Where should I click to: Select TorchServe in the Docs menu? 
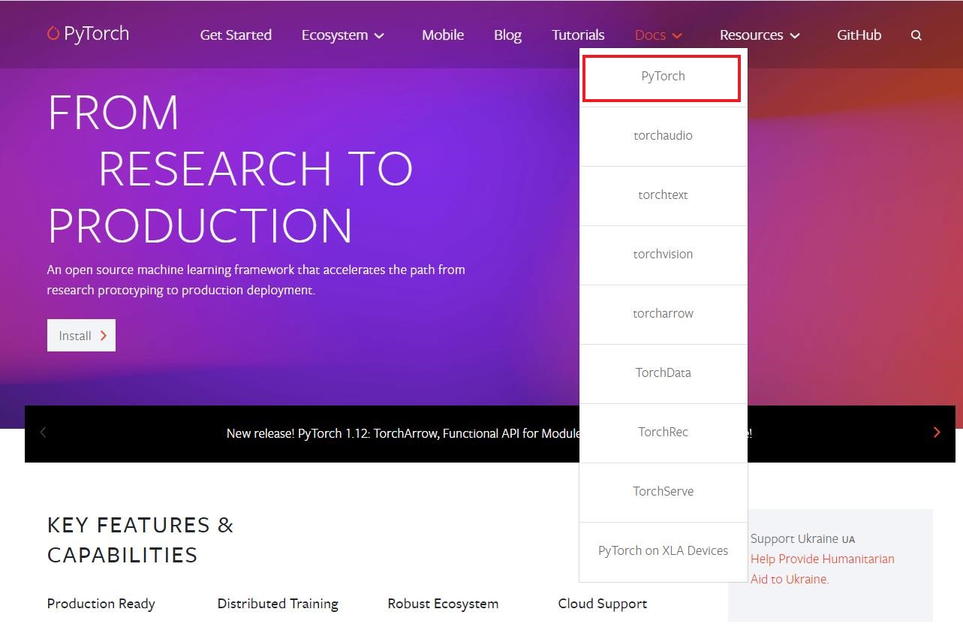tap(663, 492)
